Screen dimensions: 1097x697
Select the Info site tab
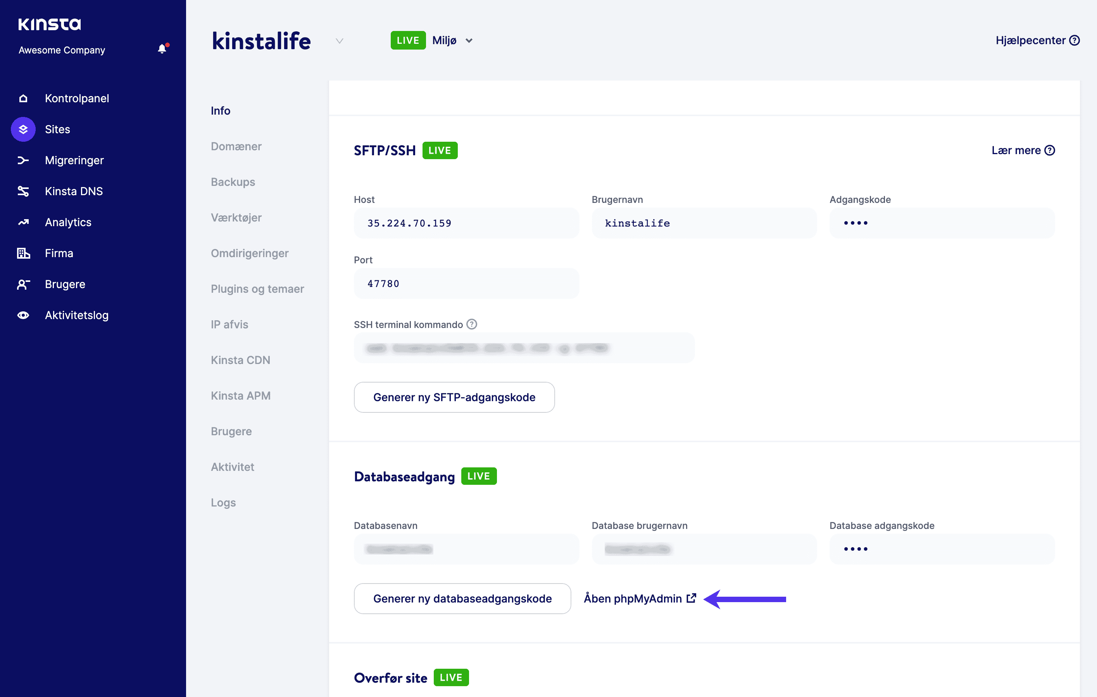click(x=221, y=111)
